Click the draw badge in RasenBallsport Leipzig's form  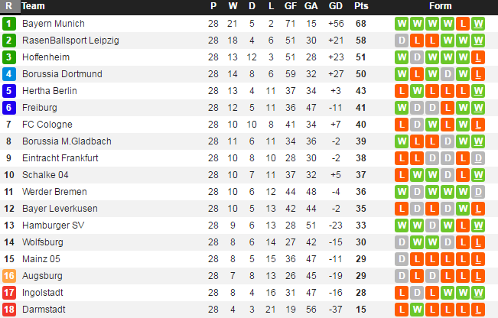(x=402, y=40)
